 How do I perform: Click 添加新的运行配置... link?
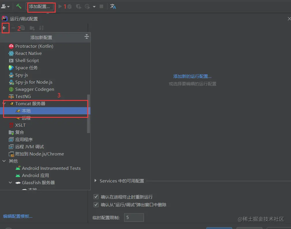[192, 76]
